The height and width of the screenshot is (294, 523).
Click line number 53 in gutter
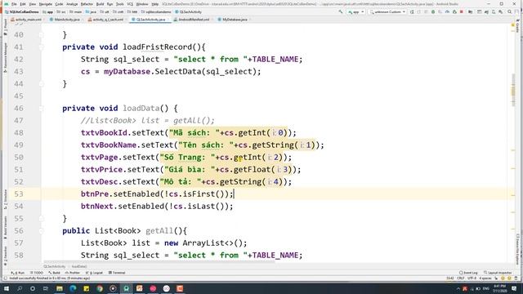19,194
